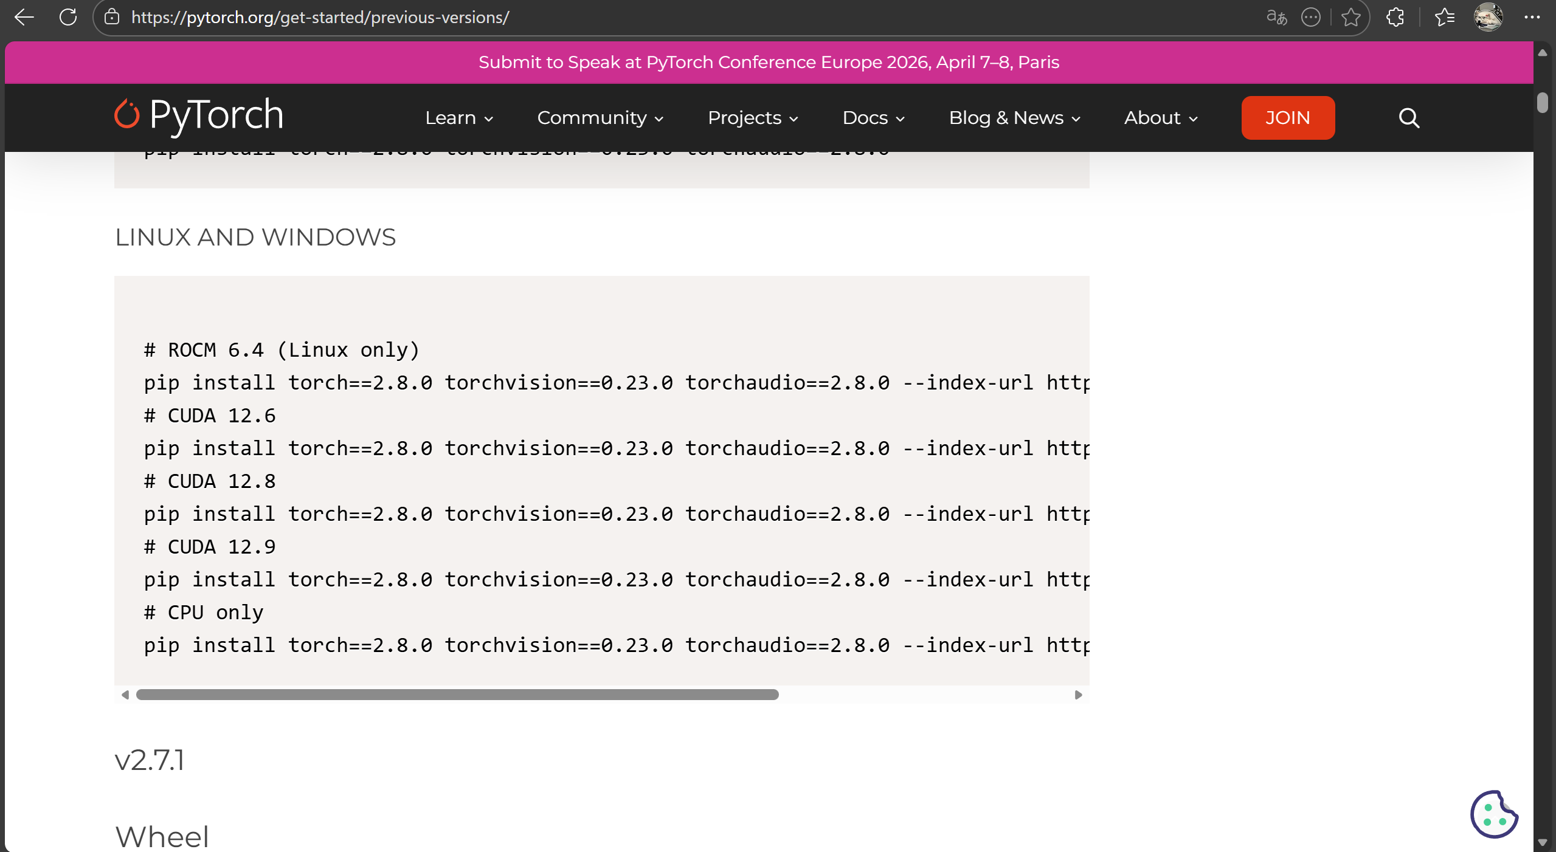Open the PyTorch Conference Europe banner link
The height and width of the screenshot is (852, 1556).
(x=769, y=61)
